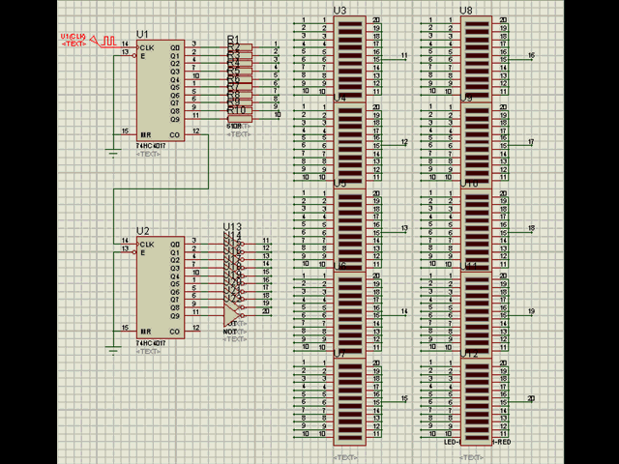Click the Q0 output label on U1
This screenshot has height=464, width=619.
(x=175, y=47)
